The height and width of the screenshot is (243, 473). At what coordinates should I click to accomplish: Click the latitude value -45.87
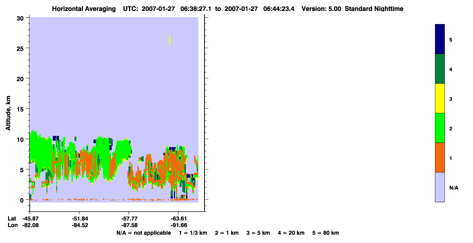(x=30, y=219)
